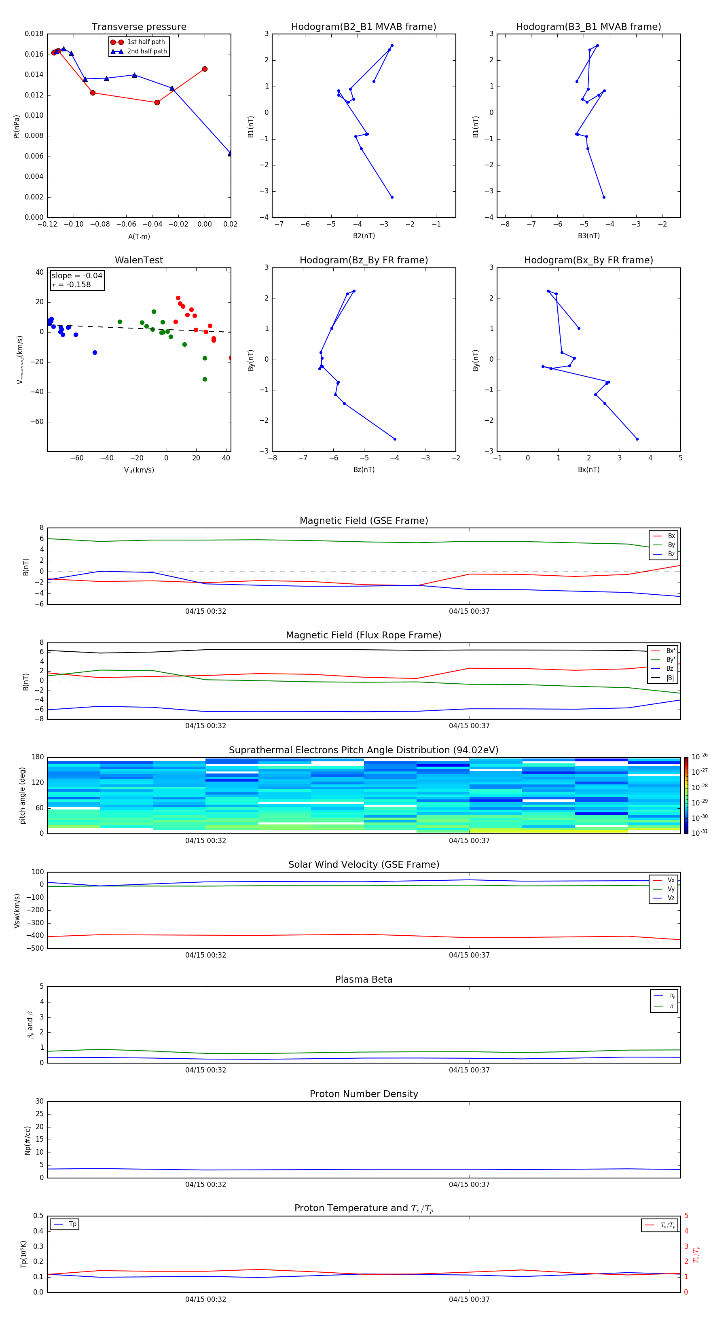Select the βp entry in Plasma Beta legend

tap(664, 996)
